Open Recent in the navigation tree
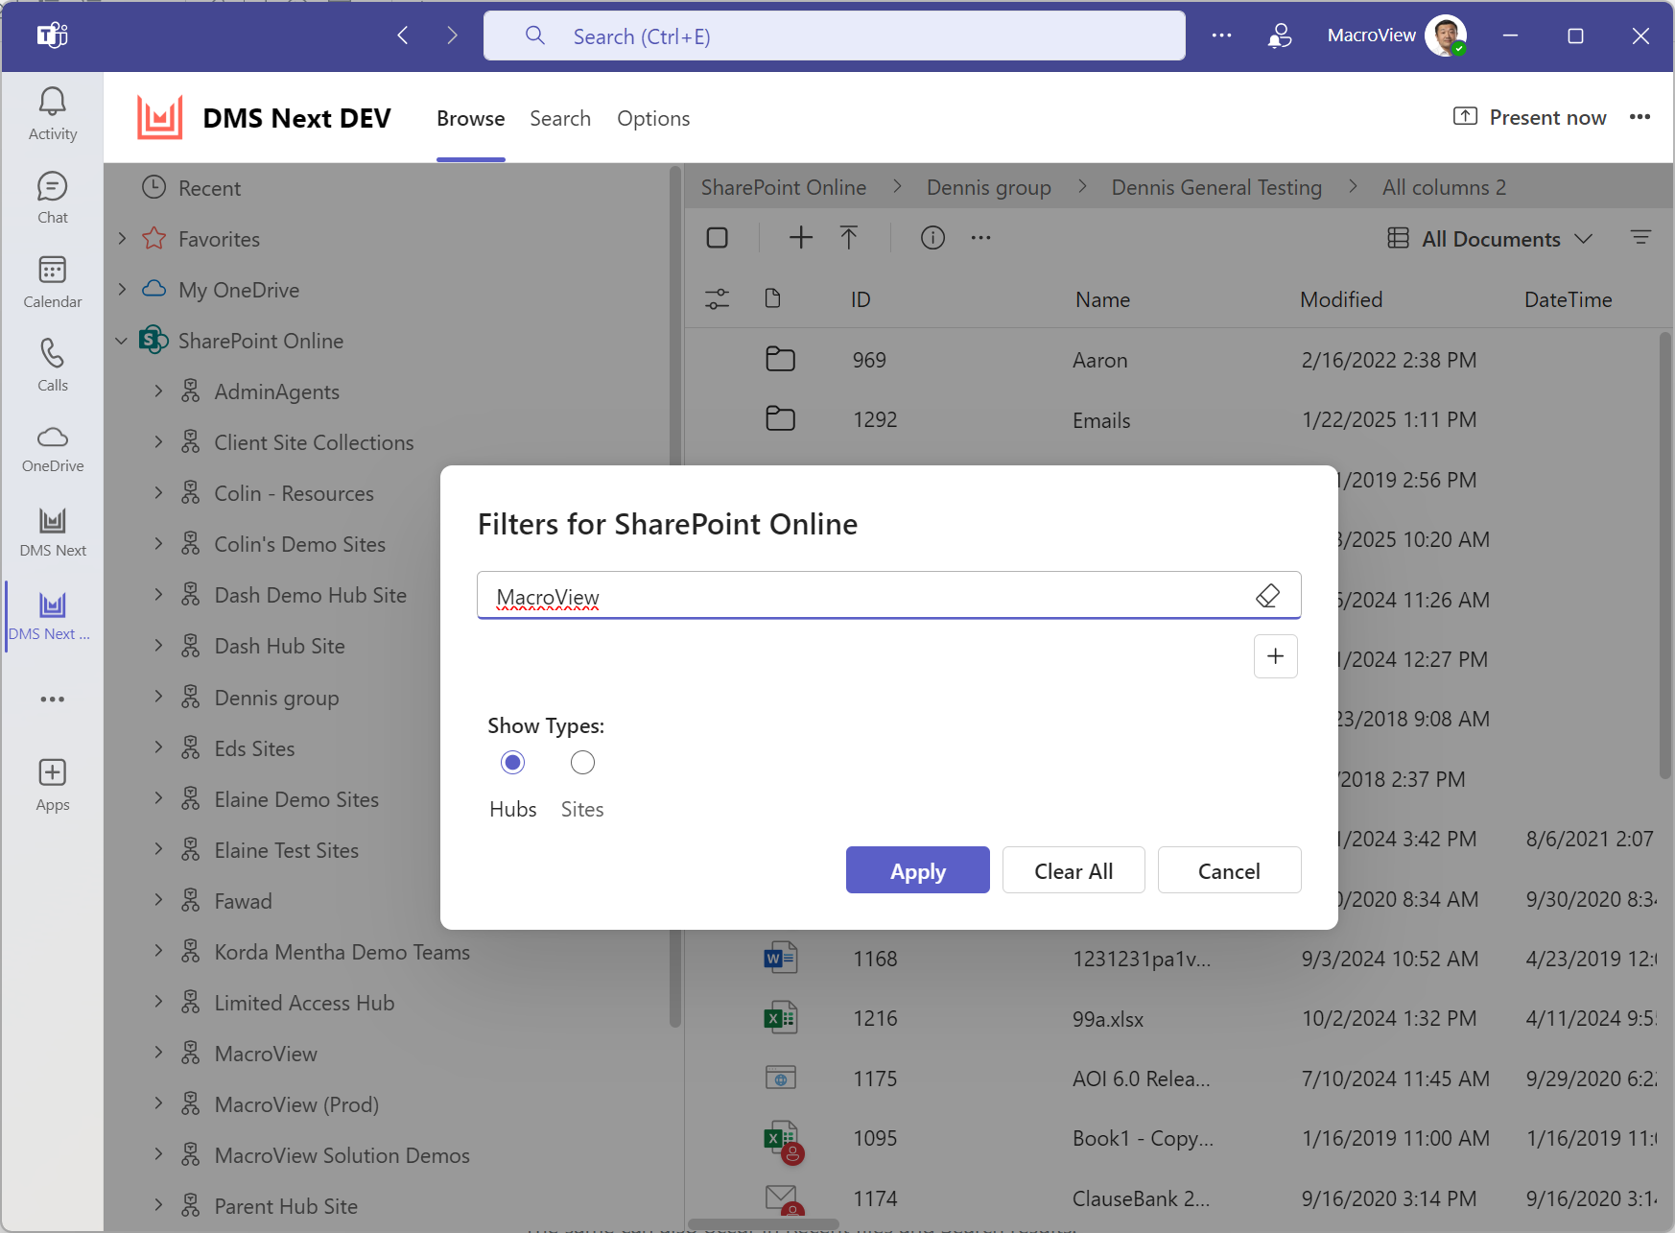This screenshot has width=1675, height=1233. click(209, 188)
